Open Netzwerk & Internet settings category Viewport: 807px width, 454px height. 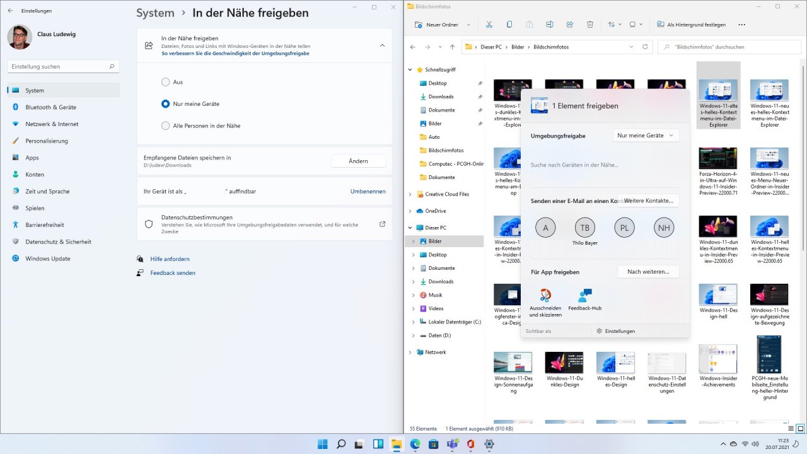pos(63,124)
